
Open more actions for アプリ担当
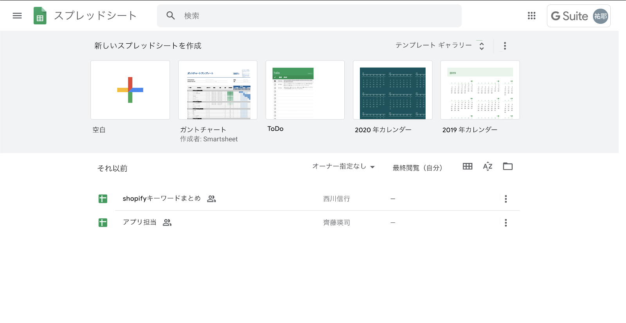pyautogui.click(x=506, y=223)
